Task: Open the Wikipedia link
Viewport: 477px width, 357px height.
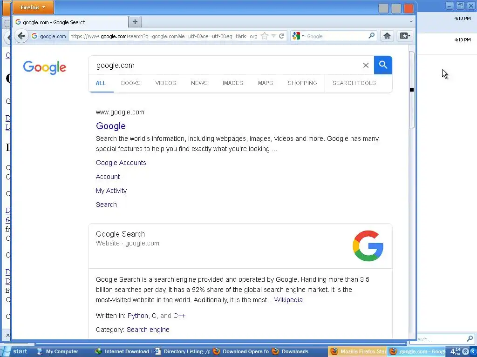Action: point(288,300)
